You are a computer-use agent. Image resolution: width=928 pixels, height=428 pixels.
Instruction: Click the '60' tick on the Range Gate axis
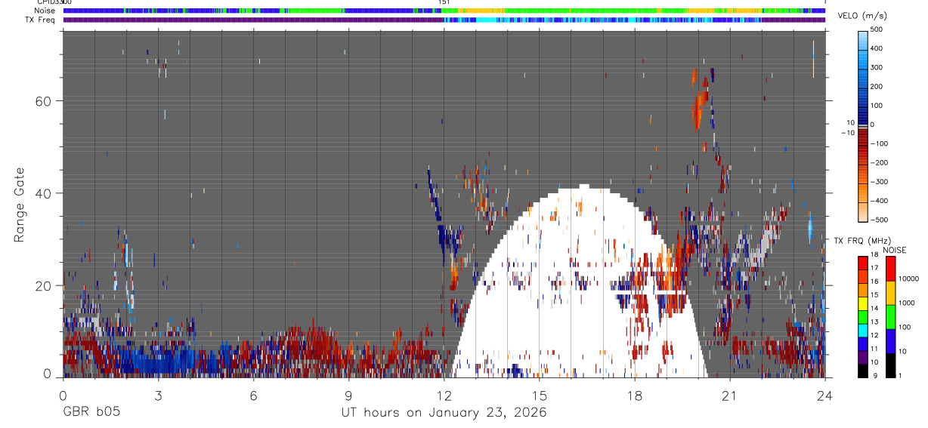(44, 101)
